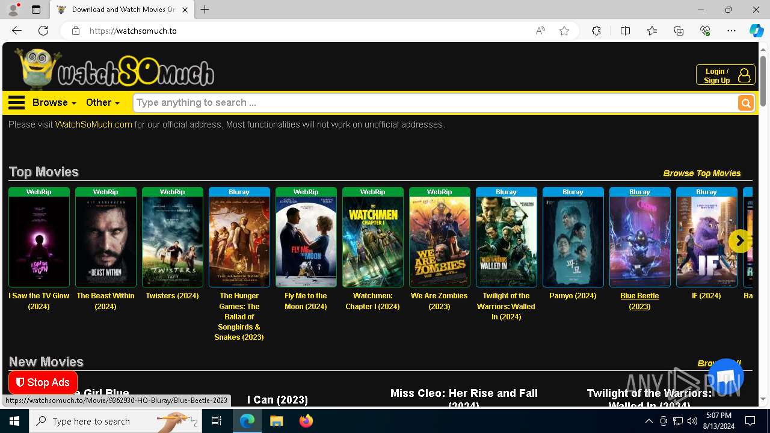Show hidden system tray icons

648,421
